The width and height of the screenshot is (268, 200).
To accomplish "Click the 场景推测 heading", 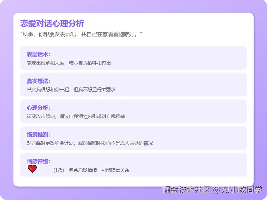I will click(38, 135).
